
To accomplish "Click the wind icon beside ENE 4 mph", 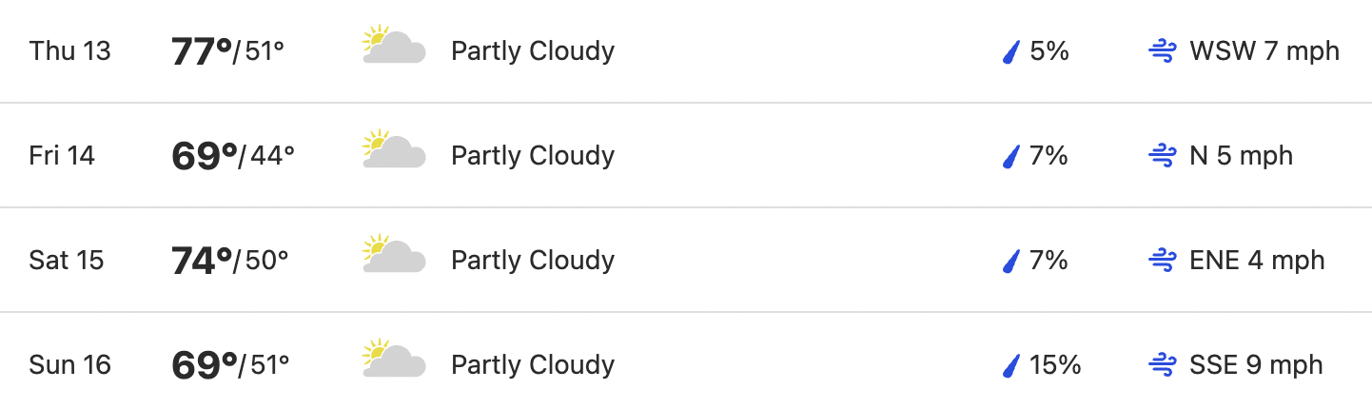I will click(1163, 261).
